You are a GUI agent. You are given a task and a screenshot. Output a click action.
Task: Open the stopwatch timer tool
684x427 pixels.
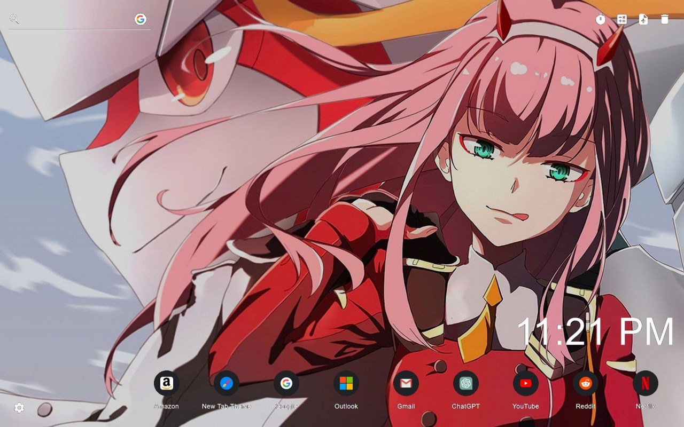601,19
